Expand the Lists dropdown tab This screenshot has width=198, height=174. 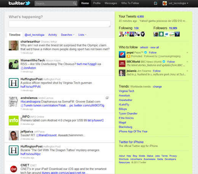82,35
